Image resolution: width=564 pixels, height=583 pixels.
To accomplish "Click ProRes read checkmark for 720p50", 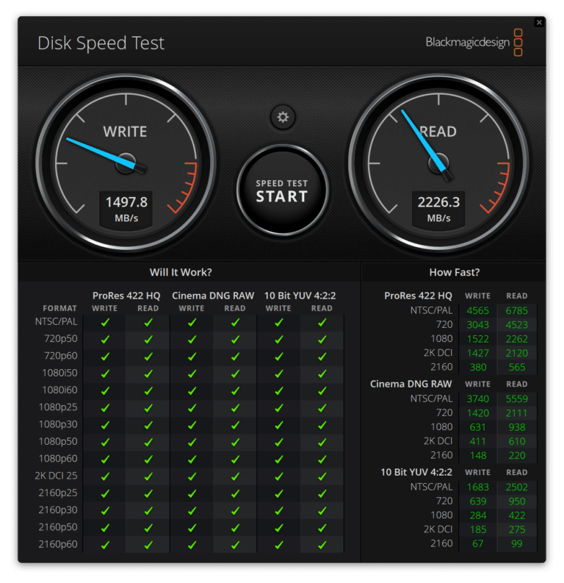I will click(148, 340).
